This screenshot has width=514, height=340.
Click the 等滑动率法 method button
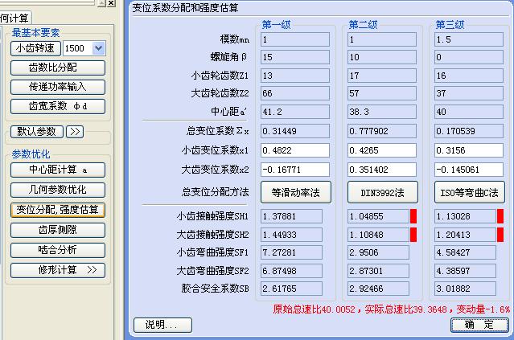(296, 192)
